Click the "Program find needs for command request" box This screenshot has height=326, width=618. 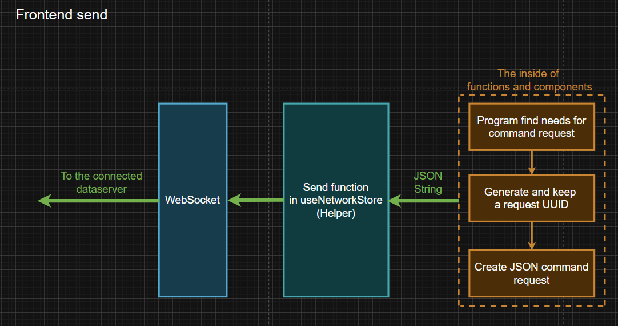(532, 127)
